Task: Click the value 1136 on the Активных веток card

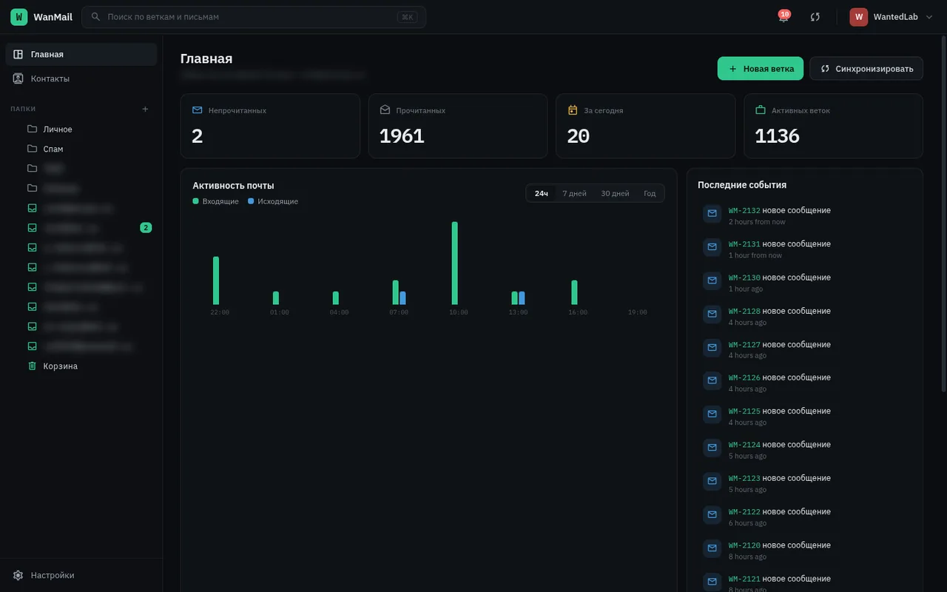Action: pyautogui.click(x=777, y=136)
